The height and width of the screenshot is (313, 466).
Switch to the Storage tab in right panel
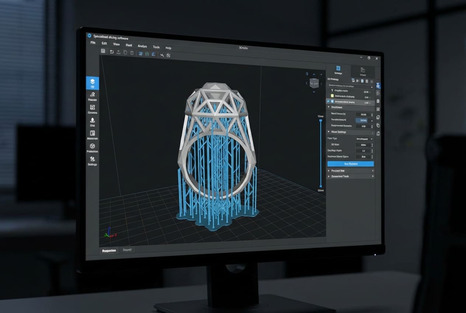[338, 70]
